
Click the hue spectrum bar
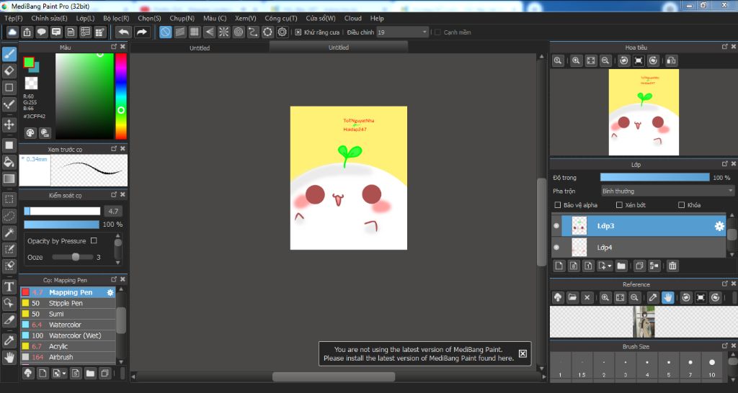point(121,96)
